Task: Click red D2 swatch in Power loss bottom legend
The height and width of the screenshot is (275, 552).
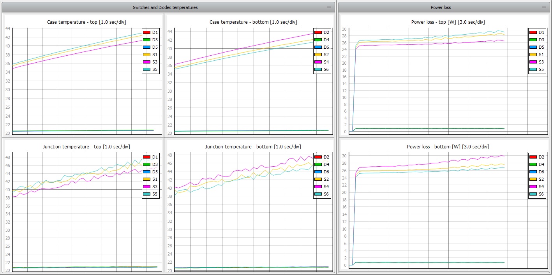Action: pos(533,157)
